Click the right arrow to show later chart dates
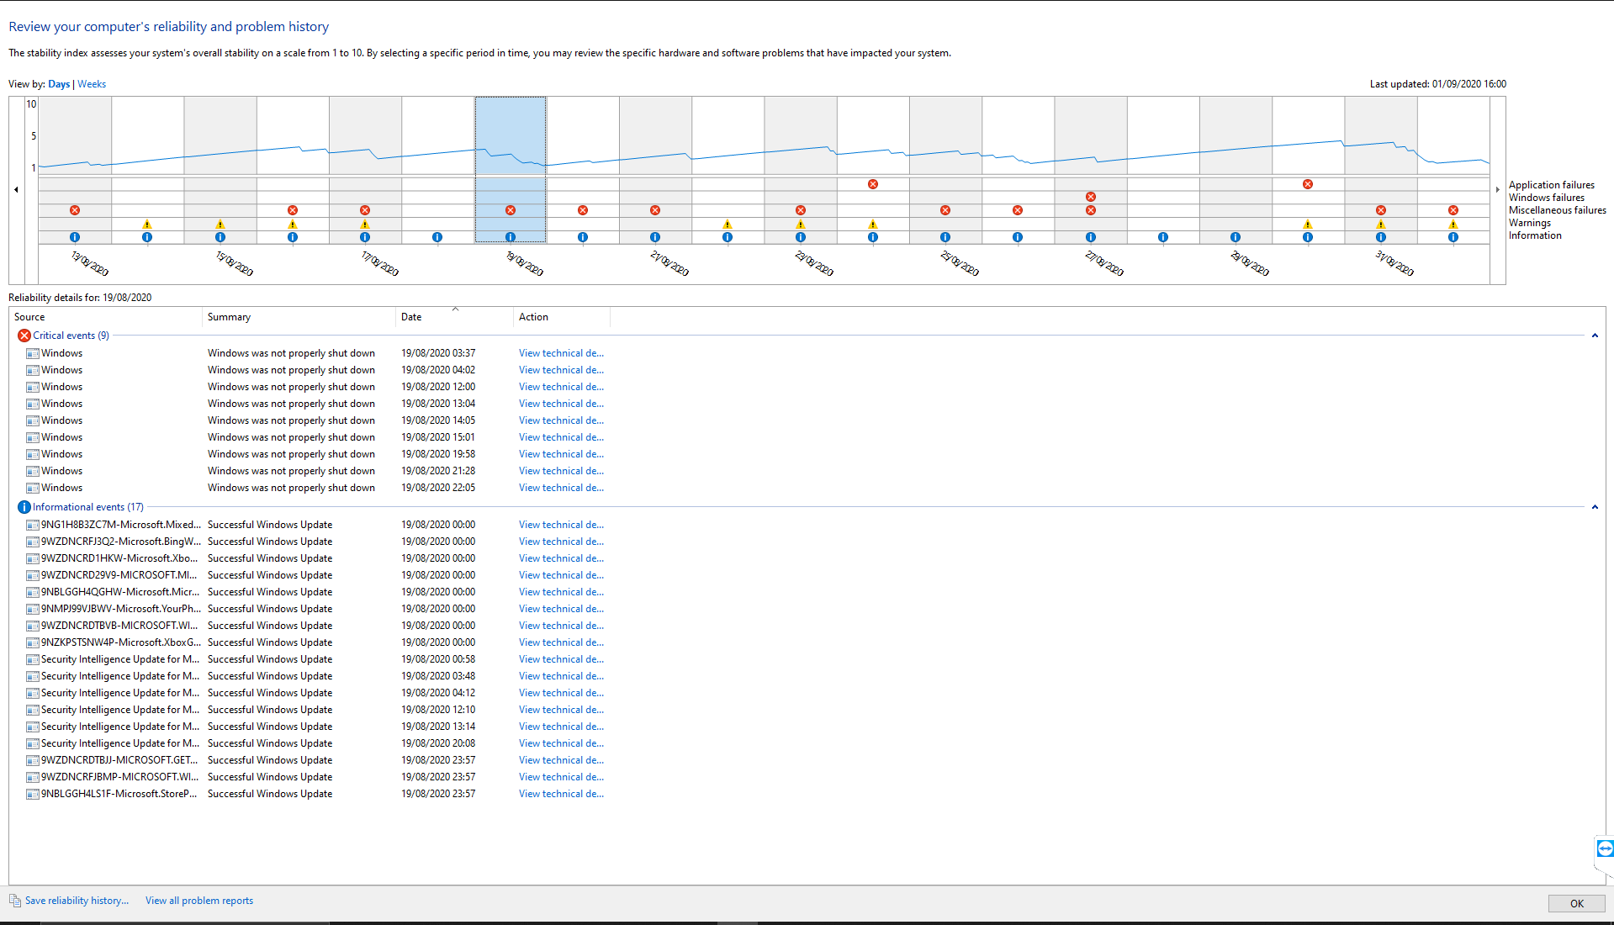The image size is (1614, 925). coord(1497,190)
